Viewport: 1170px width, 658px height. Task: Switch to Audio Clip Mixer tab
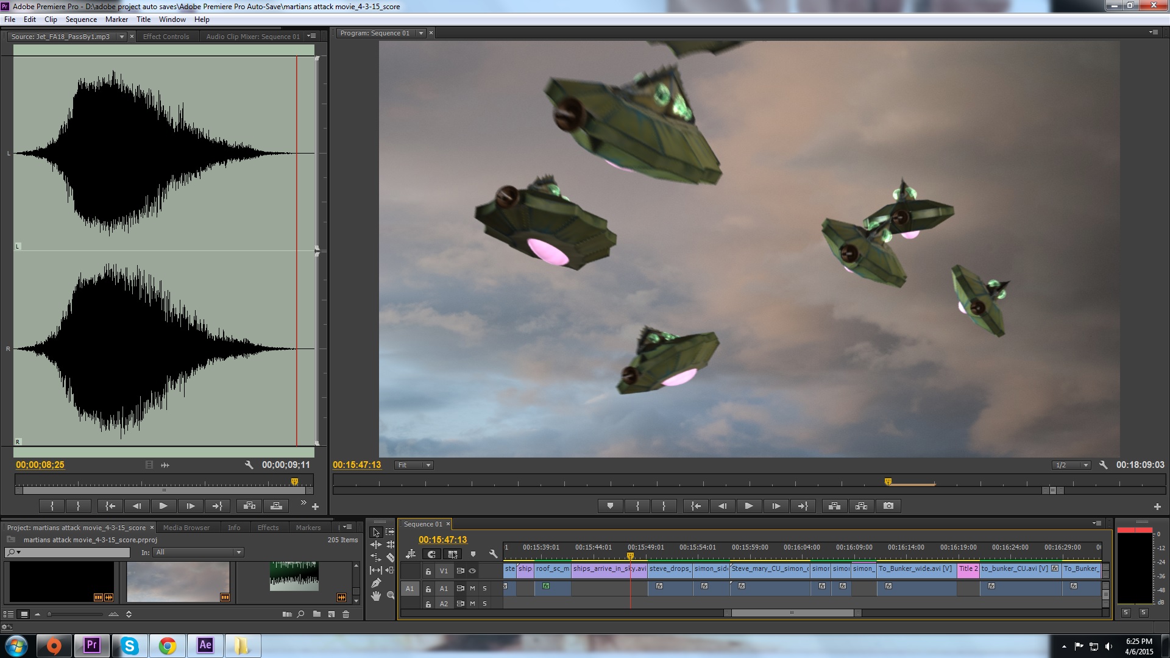(253, 37)
